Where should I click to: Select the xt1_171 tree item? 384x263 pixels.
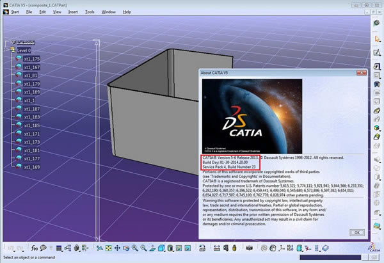click(x=31, y=134)
